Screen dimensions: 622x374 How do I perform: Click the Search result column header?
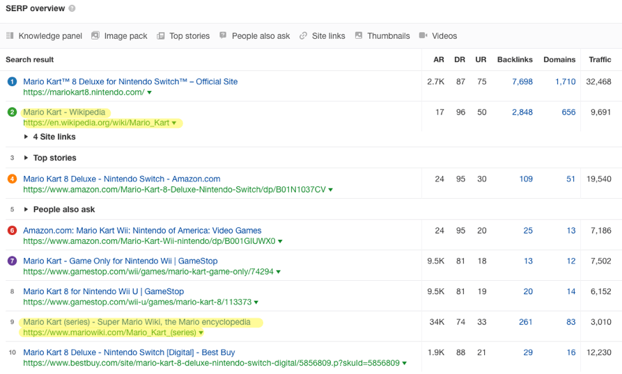pyautogui.click(x=30, y=59)
